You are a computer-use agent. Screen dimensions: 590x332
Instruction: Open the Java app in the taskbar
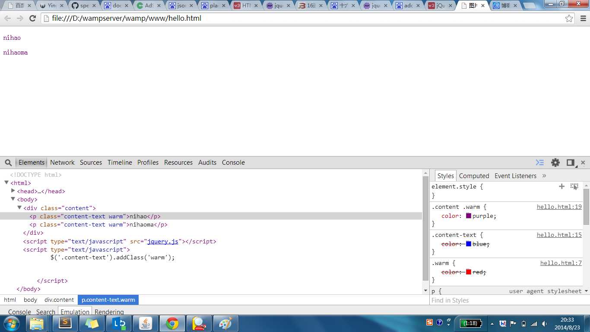coord(146,323)
